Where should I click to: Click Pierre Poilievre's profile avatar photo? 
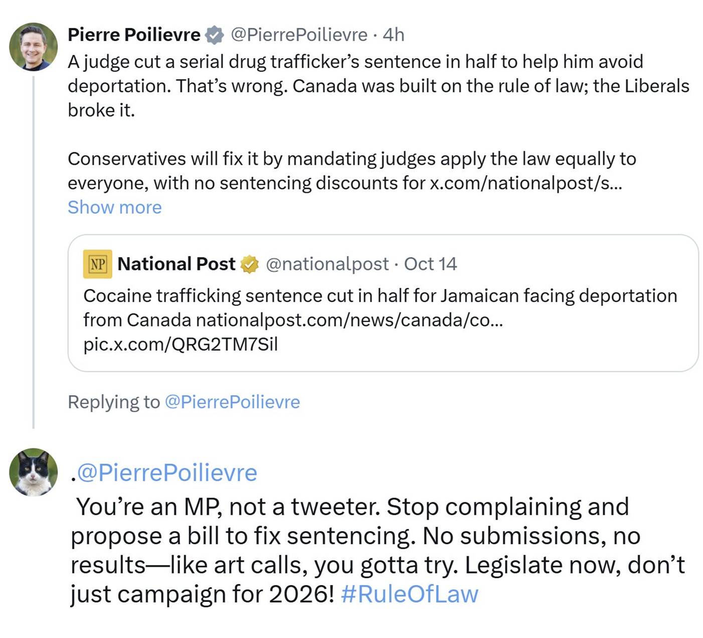[33, 47]
